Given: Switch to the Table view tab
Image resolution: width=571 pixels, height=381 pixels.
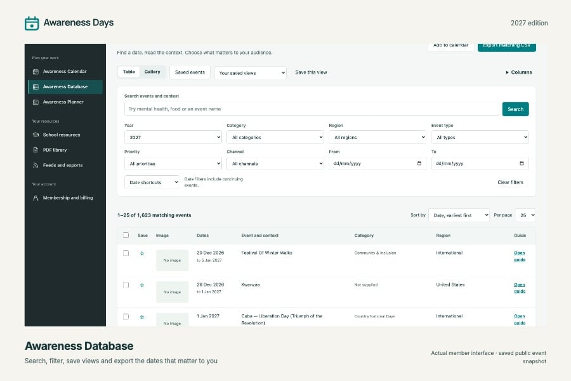Looking at the screenshot, I should pyautogui.click(x=129, y=72).
